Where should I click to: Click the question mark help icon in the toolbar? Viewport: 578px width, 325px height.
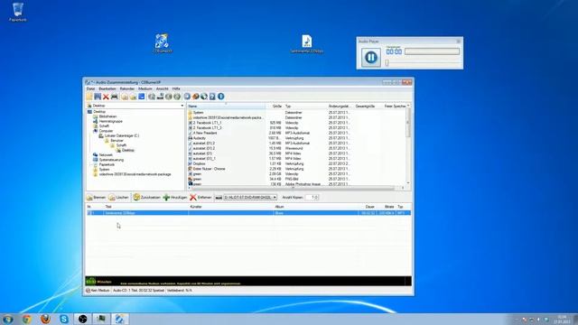(x=212, y=97)
